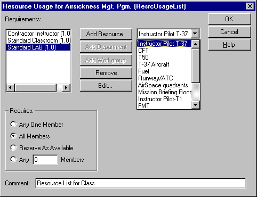Choose Mission Briefing Room from dropdown list

pos(164,92)
